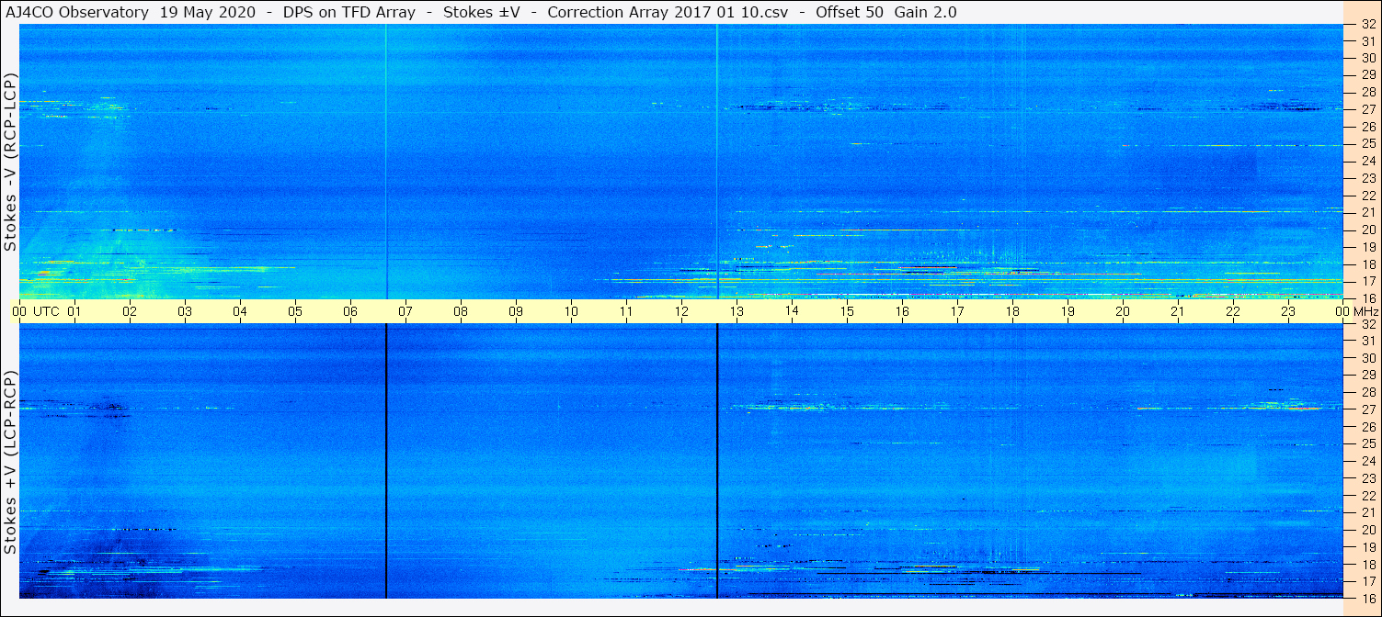The width and height of the screenshot is (1382, 617).
Task: Click the 30 MHz label of Stokes -V panel
Action: point(1367,58)
